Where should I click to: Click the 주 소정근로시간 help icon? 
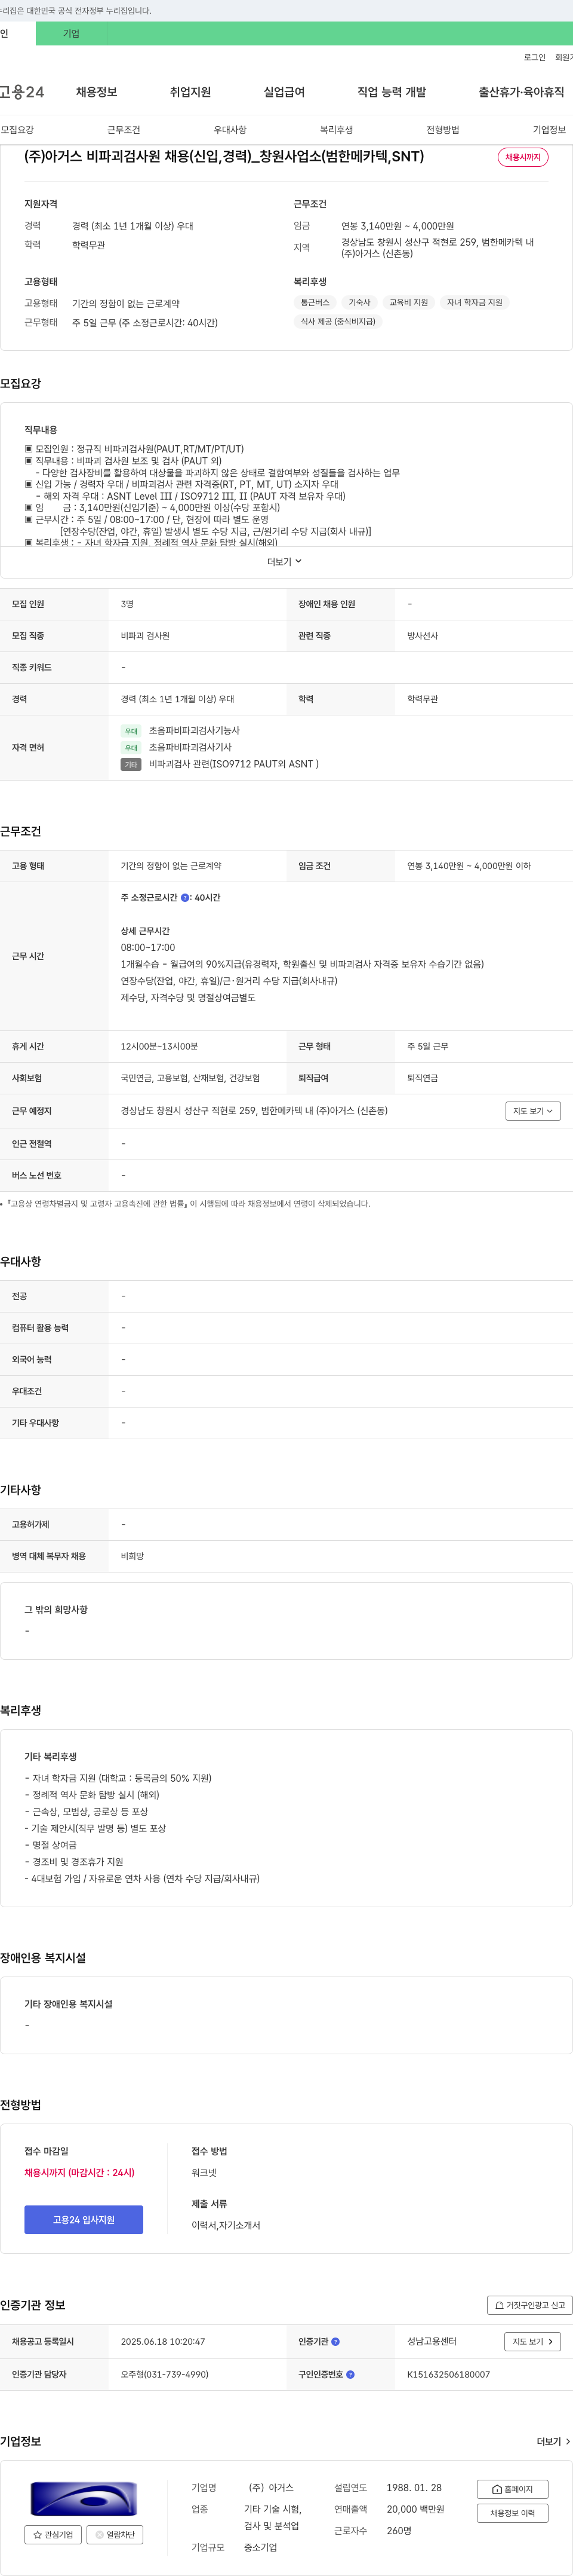tap(184, 898)
